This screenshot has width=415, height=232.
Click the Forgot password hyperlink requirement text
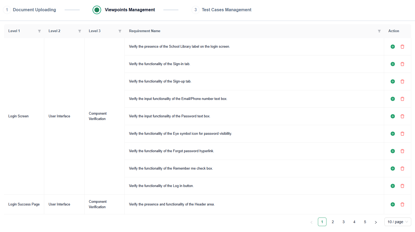[171, 151]
